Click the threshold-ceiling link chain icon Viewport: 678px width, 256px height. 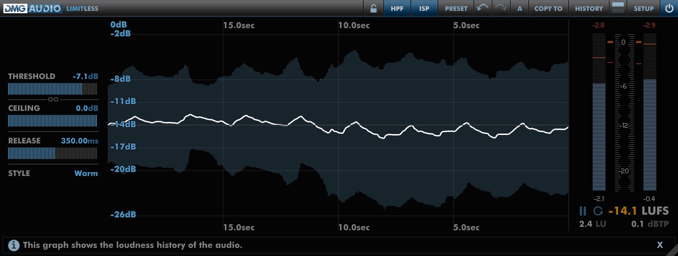coord(53,99)
